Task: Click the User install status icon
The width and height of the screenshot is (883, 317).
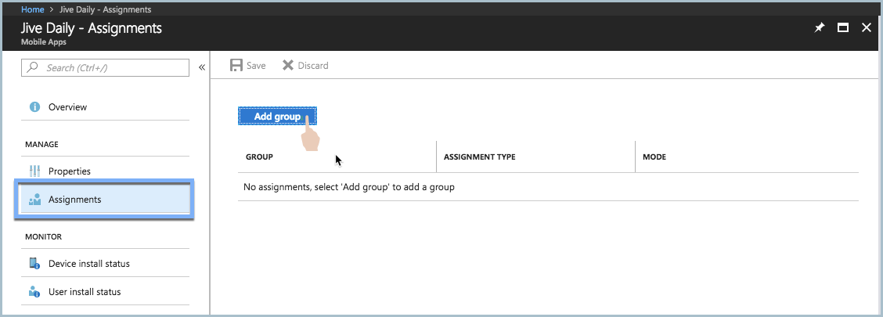Action: click(34, 292)
